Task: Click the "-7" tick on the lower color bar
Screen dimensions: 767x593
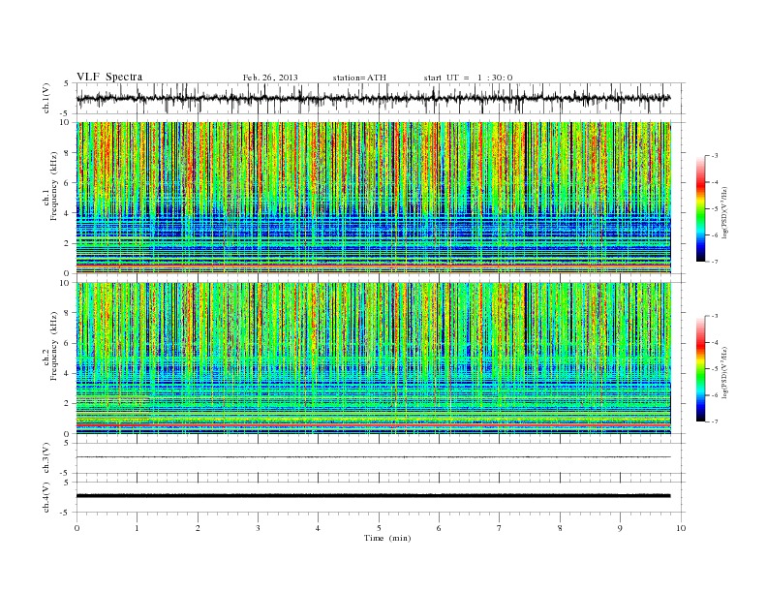Action: (x=715, y=421)
